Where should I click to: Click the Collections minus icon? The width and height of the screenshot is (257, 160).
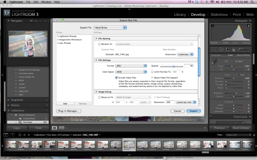tap(43, 111)
